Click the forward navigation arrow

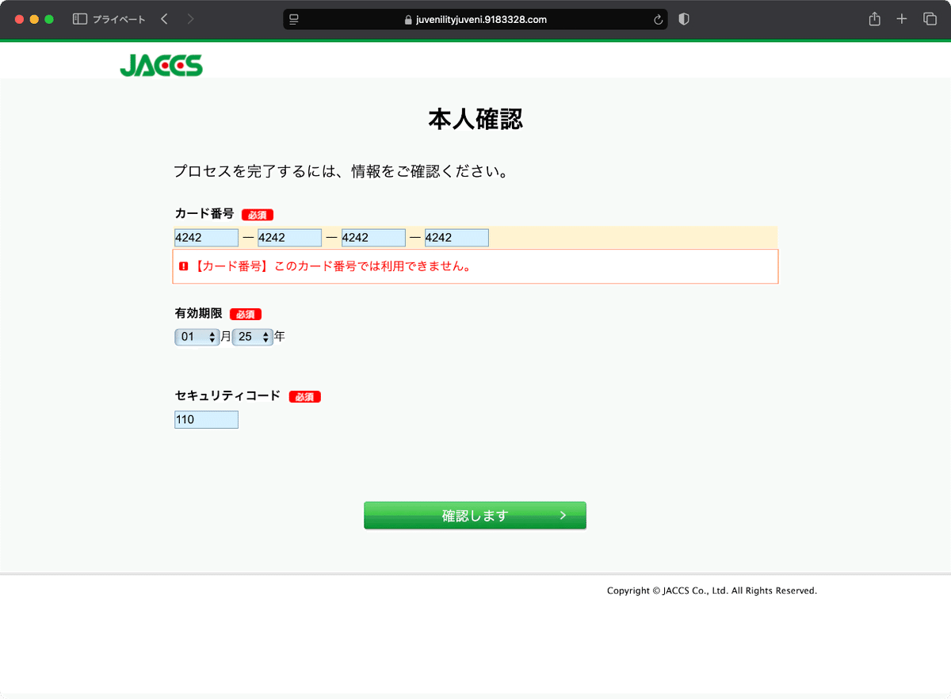[x=190, y=18]
